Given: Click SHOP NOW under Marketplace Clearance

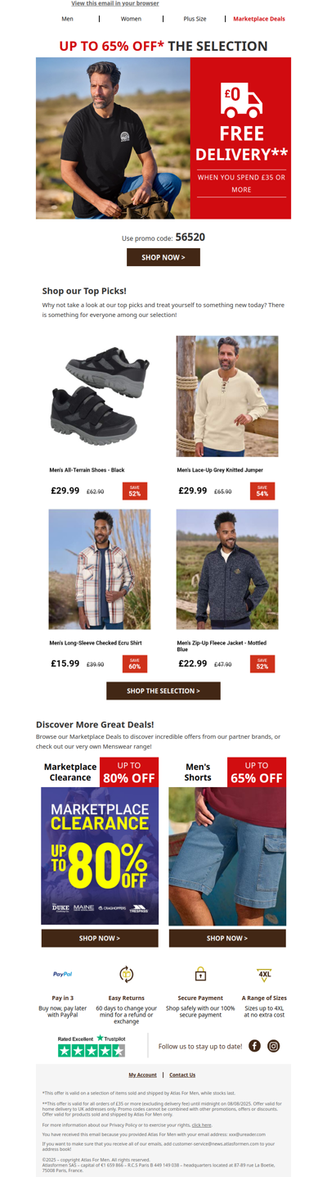Looking at the screenshot, I should point(100,938).
